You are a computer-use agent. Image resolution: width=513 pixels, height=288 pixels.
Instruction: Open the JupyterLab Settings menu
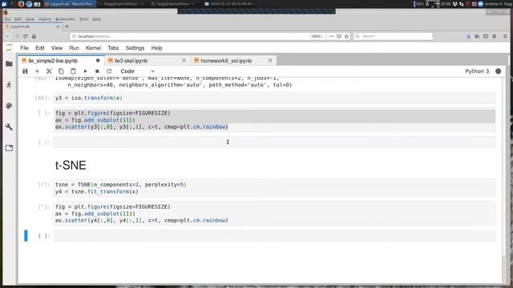click(135, 48)
